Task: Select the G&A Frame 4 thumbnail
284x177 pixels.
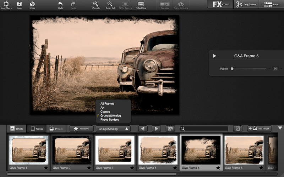Action: pos(158,150)
